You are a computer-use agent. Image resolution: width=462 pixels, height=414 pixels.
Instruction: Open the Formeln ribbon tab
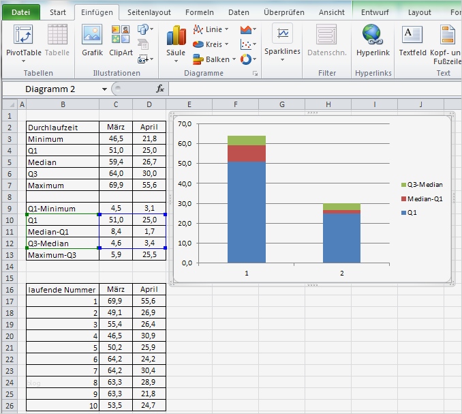pos(199,12)
